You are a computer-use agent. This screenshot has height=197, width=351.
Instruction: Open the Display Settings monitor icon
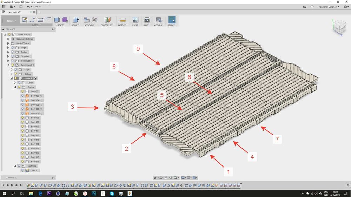[183, 178]
